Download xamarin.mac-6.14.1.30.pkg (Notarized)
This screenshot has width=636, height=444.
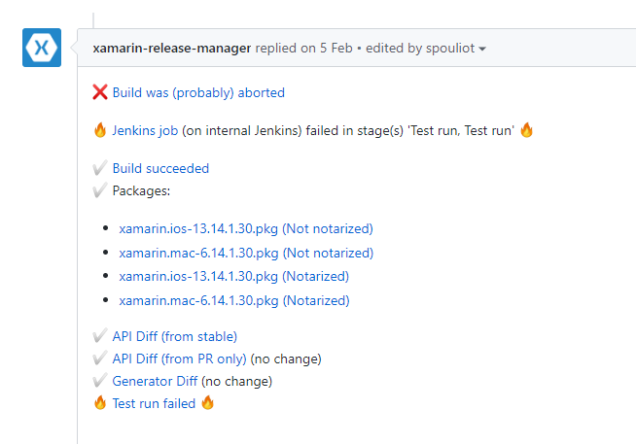click(x=233, y=300)
